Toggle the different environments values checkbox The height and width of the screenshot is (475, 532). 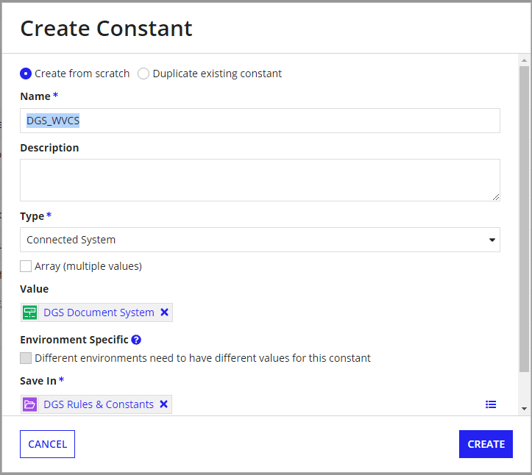coord(26,359)
